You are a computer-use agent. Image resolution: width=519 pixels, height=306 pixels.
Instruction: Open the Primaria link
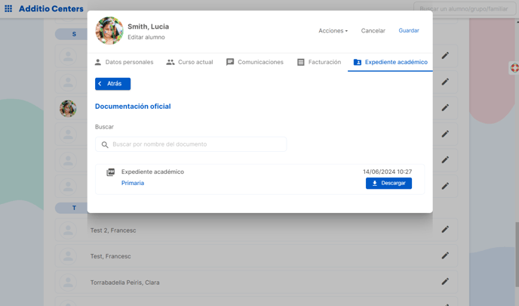[x=133, y=183]
